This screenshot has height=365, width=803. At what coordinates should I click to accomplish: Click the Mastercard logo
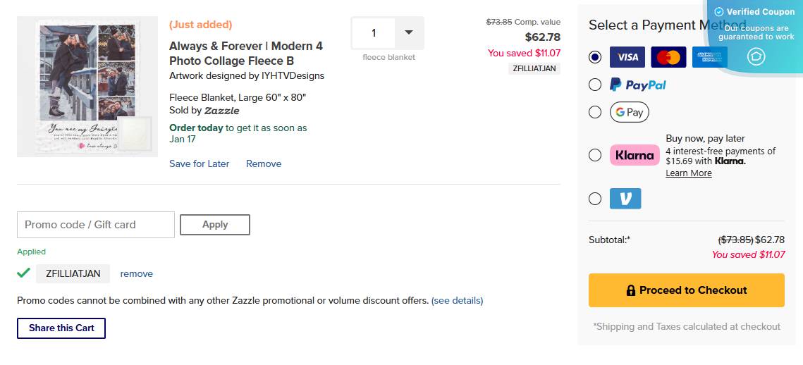click(668, 57)
